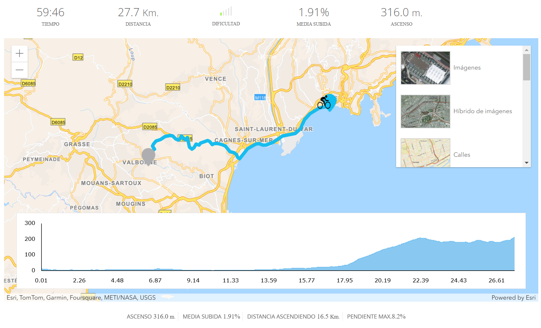Open the "Powered by Esri" link

[x=514, y=298]
